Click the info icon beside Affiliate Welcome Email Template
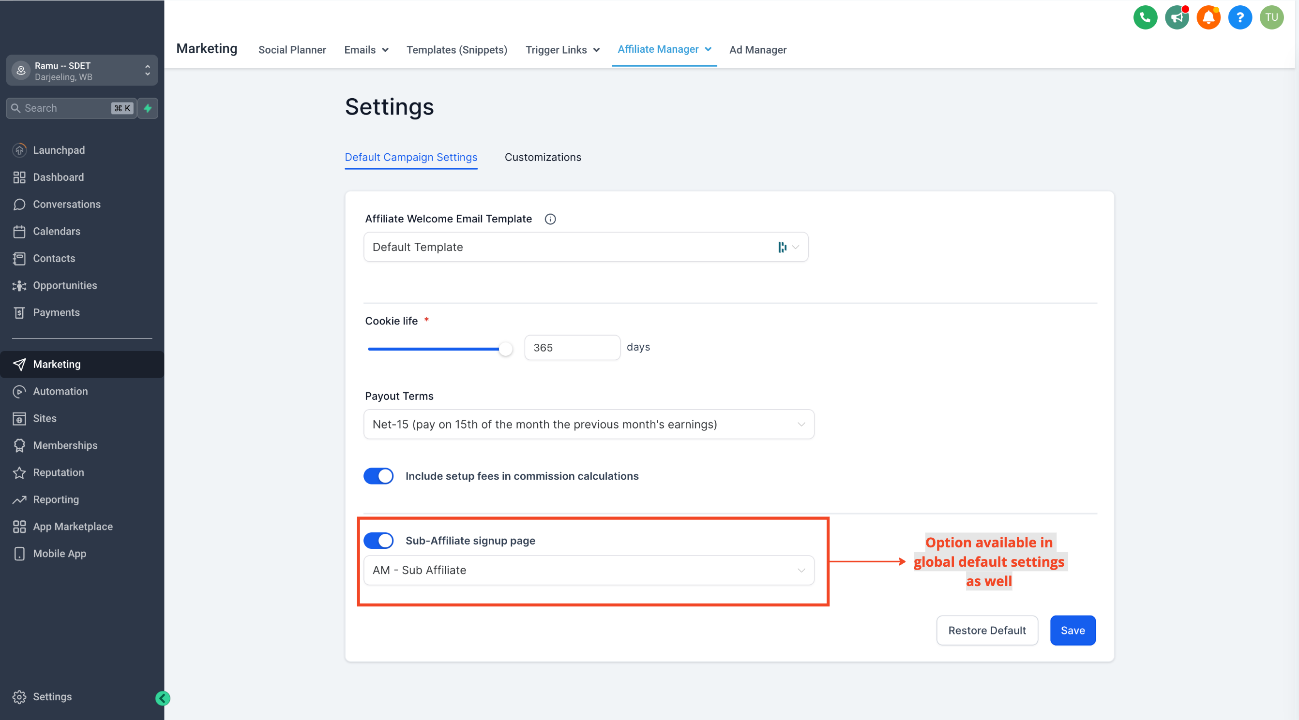1299x720 pixels. [x=550, y=219]
